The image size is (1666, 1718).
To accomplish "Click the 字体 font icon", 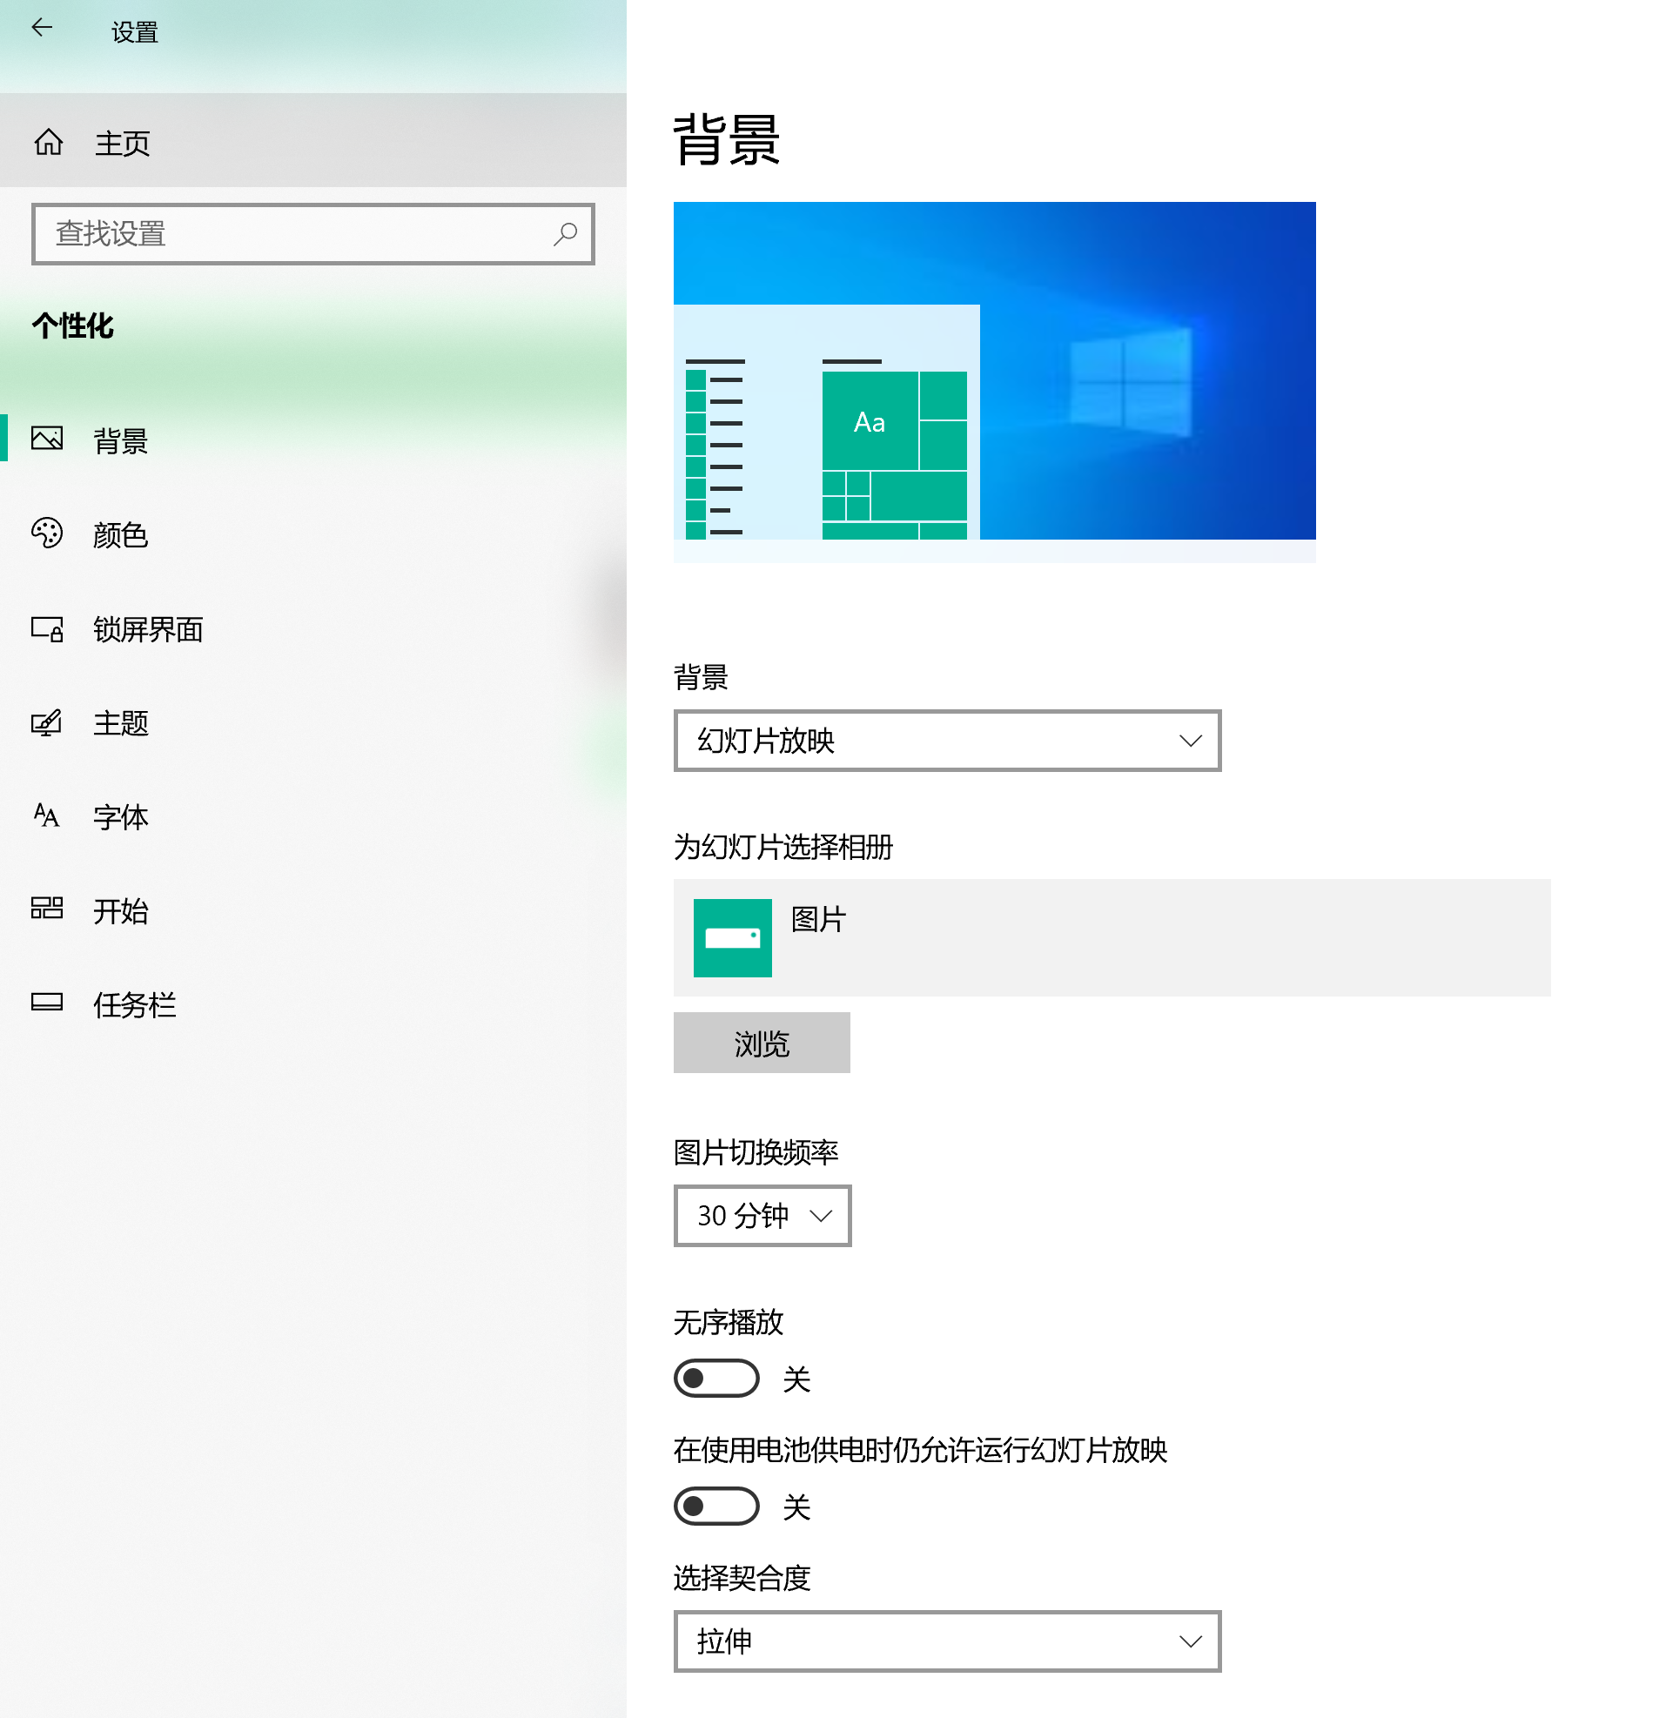I will click(46, 816).
